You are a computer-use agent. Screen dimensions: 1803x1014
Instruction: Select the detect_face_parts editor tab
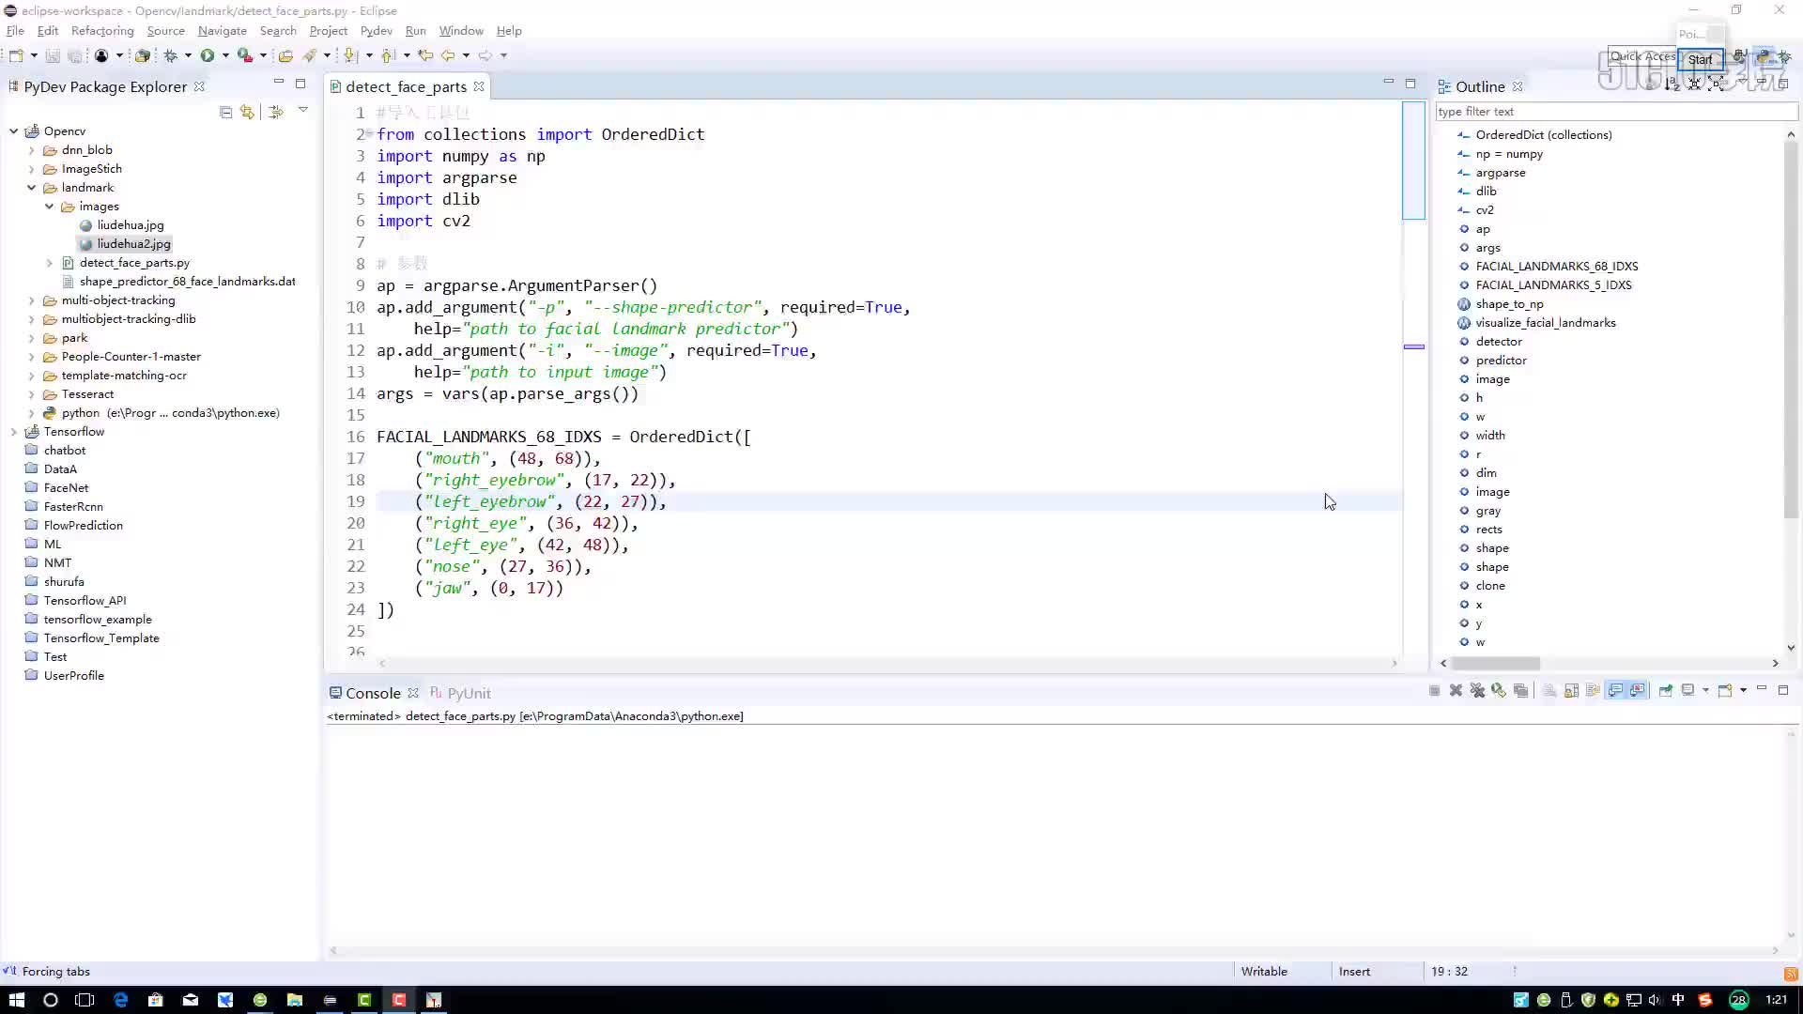click(406, 86)
